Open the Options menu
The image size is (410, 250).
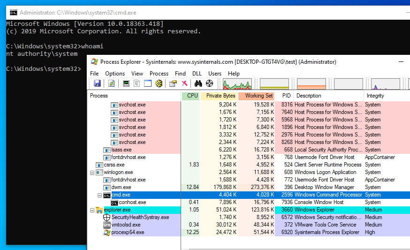pos(115,74)
